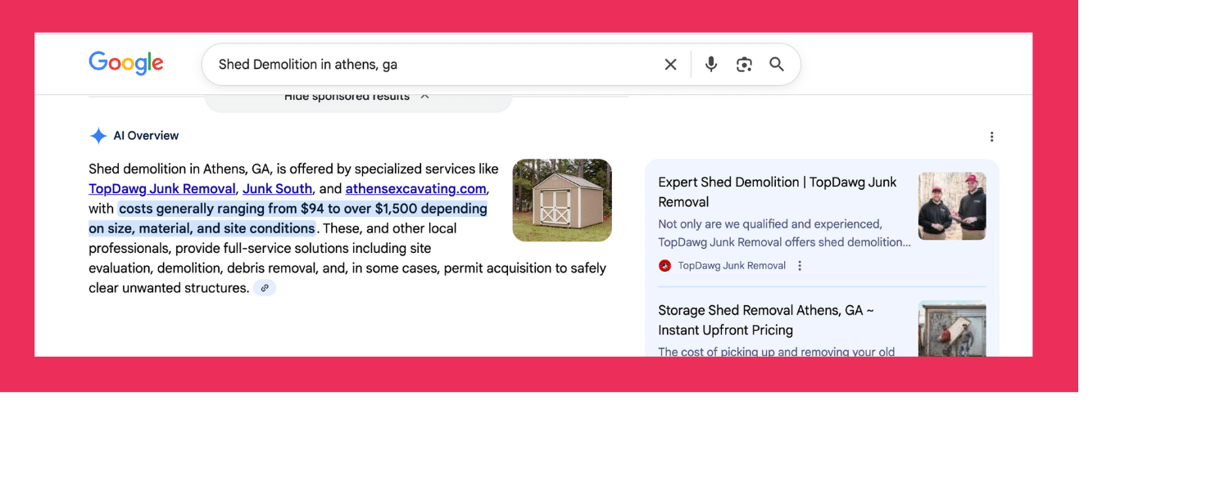This screenshot has height=491, width=1229.
Task: Open the three-dot menu beside the TopDawg source
Action: coord(800,266)
